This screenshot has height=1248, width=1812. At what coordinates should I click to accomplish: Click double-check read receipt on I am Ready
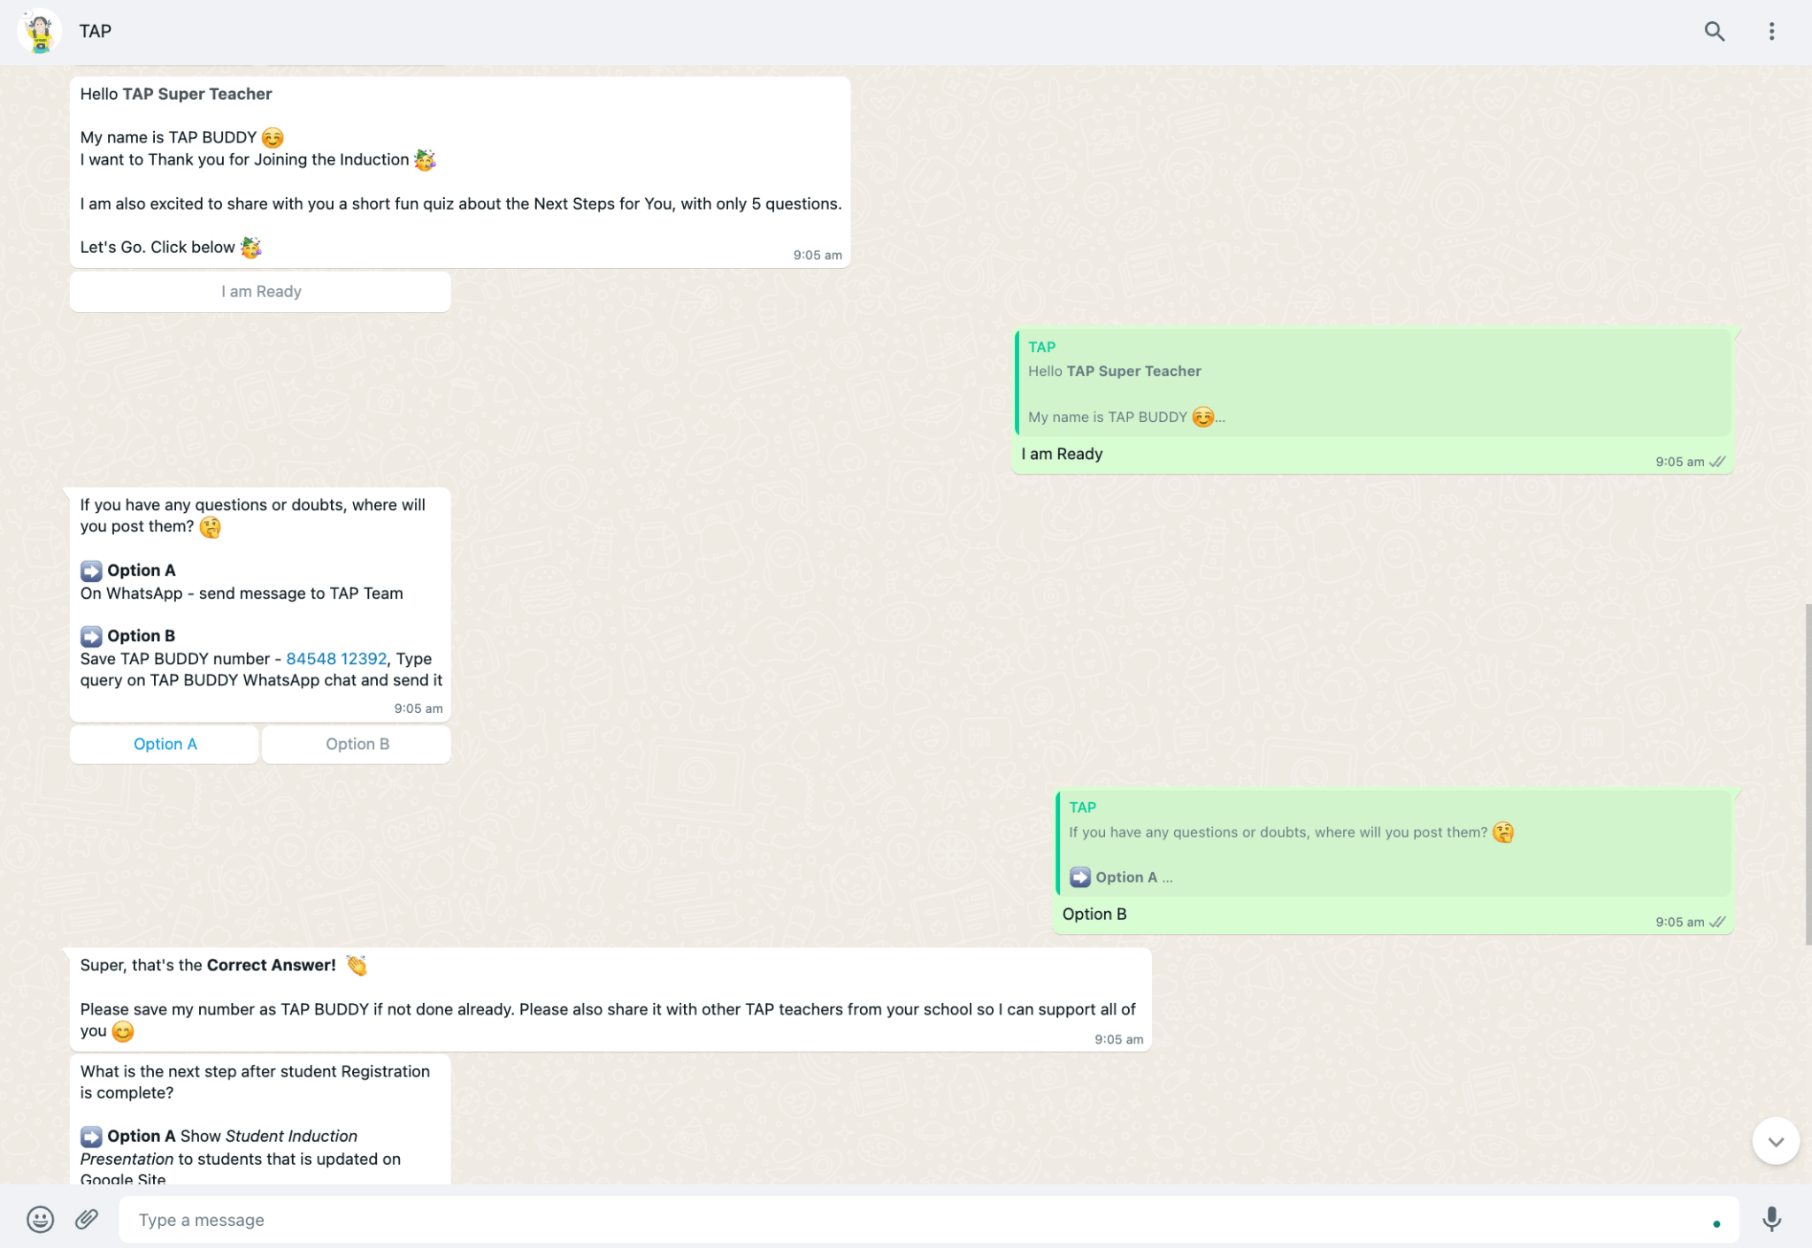1717,462
